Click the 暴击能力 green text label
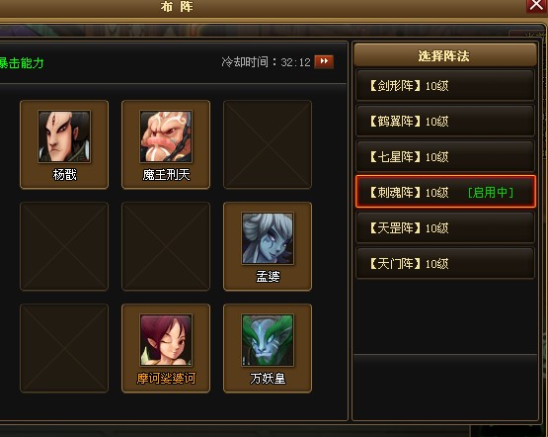The height and width of the screenshot is (437, 548). [x=22, y=63]
